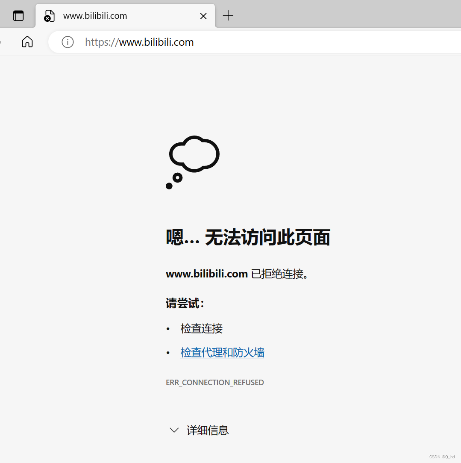Focus the address bar URL field
This screenshot has height=463, width=461.
coord(255,42)
